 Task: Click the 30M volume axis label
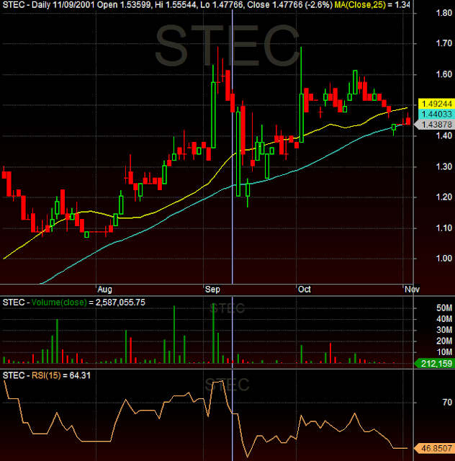[x=444, y=330]
